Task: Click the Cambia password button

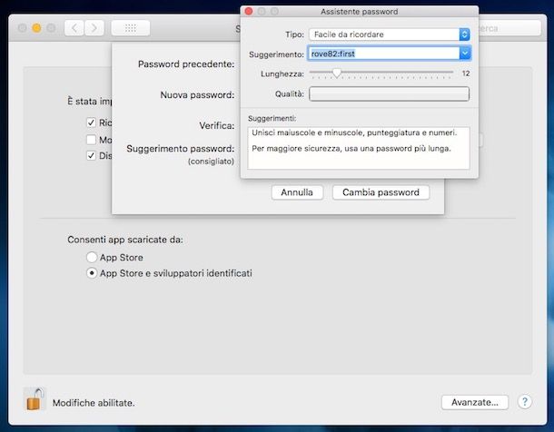Action: pyautogui.click(x=381, y=192)
